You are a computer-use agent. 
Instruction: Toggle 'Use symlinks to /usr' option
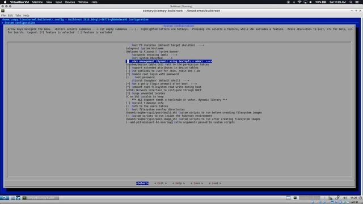tap(163, 71)
